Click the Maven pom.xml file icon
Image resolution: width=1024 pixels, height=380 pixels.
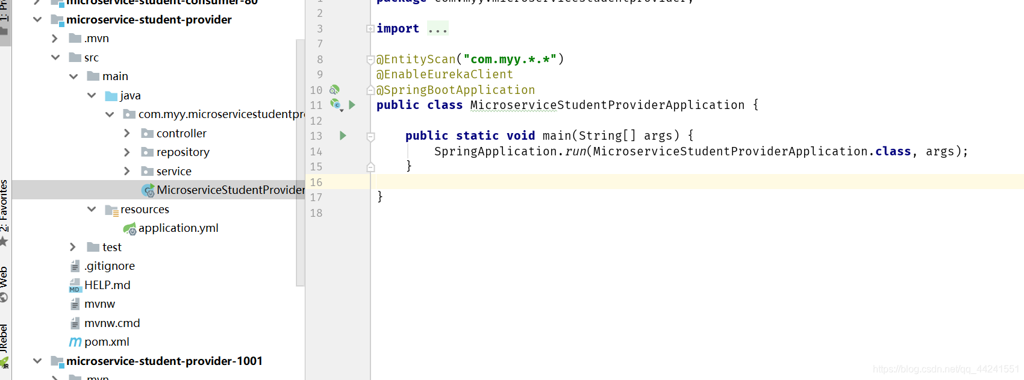click(x=75, y=342)
